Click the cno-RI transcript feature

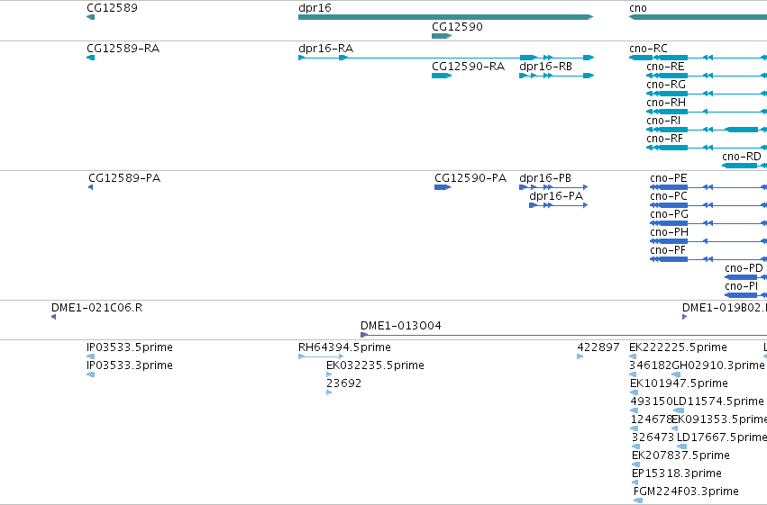tap(707, 130)
